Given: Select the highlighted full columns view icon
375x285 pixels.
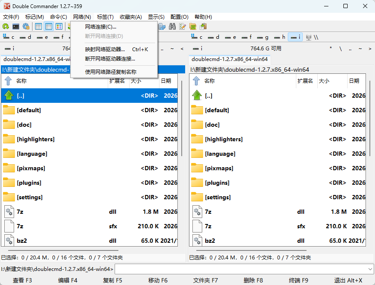Looking at the screenshot, I should point(49,26).
